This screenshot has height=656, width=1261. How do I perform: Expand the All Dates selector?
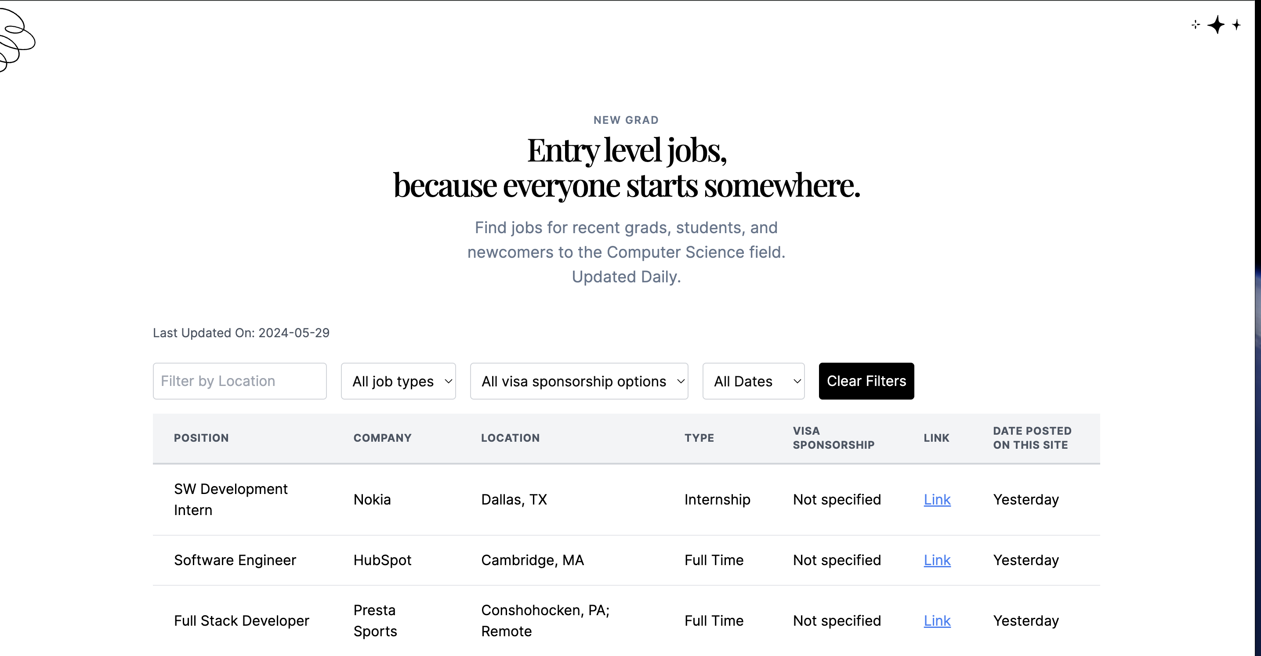pyautogui.click(x=754, y=381)
